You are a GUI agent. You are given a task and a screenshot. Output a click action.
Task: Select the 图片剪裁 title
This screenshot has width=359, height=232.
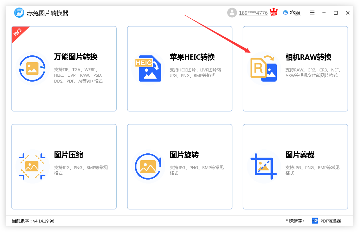click(x=300, y=155)
